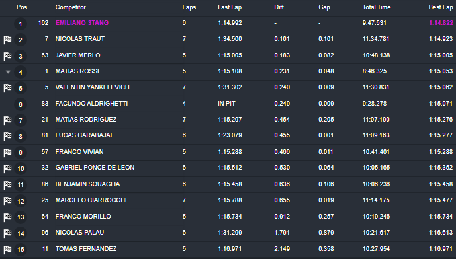The height and width of the screenshot is (259, 456).
Task: Click the Last Lap column header
Action: pos(230,7)
